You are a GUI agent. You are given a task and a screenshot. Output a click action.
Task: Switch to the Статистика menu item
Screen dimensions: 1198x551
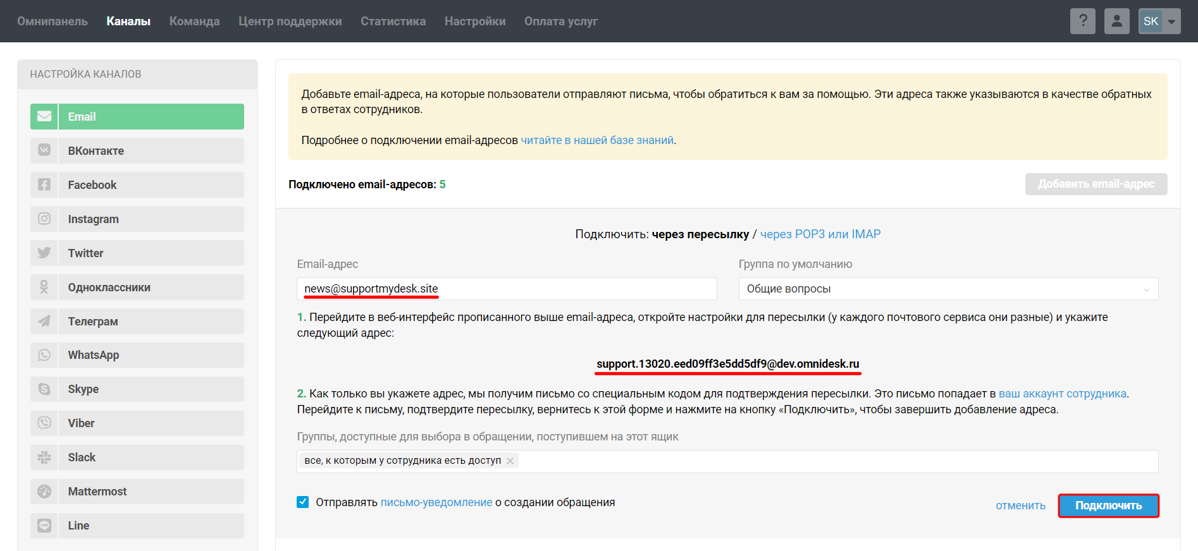point(393,21)
